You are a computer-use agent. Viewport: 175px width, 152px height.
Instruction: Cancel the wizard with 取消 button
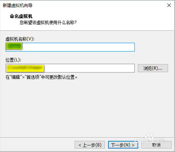click(156, 145)
